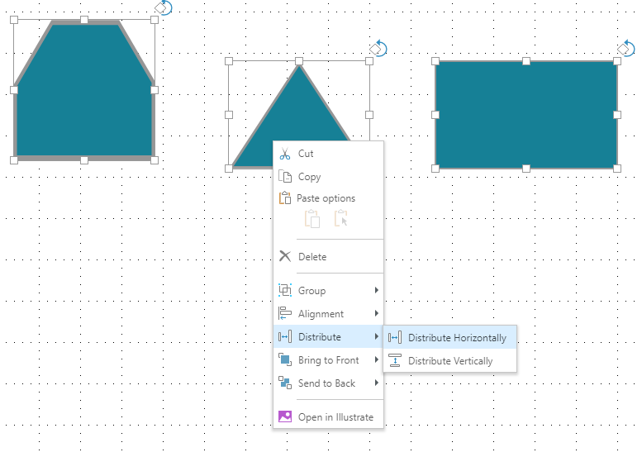Click the second paste option icon
Viewport: 642px width, 452px height.
(x=340, y=219)
